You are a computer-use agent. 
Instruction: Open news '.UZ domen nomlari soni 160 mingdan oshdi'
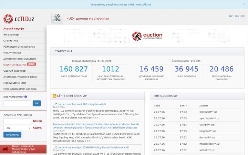pos(79,104)
